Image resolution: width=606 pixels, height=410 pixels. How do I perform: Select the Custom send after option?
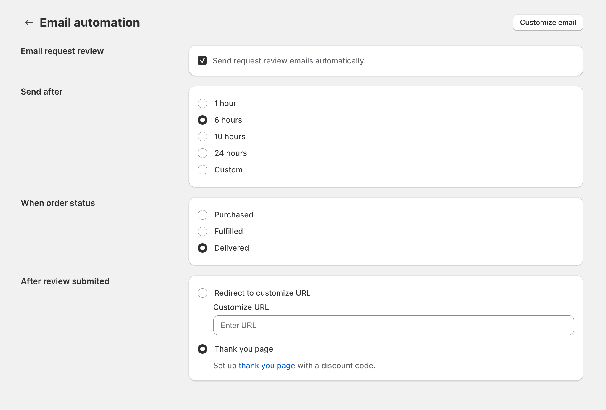(203, 170)
